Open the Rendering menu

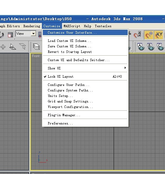click(32, 26)
